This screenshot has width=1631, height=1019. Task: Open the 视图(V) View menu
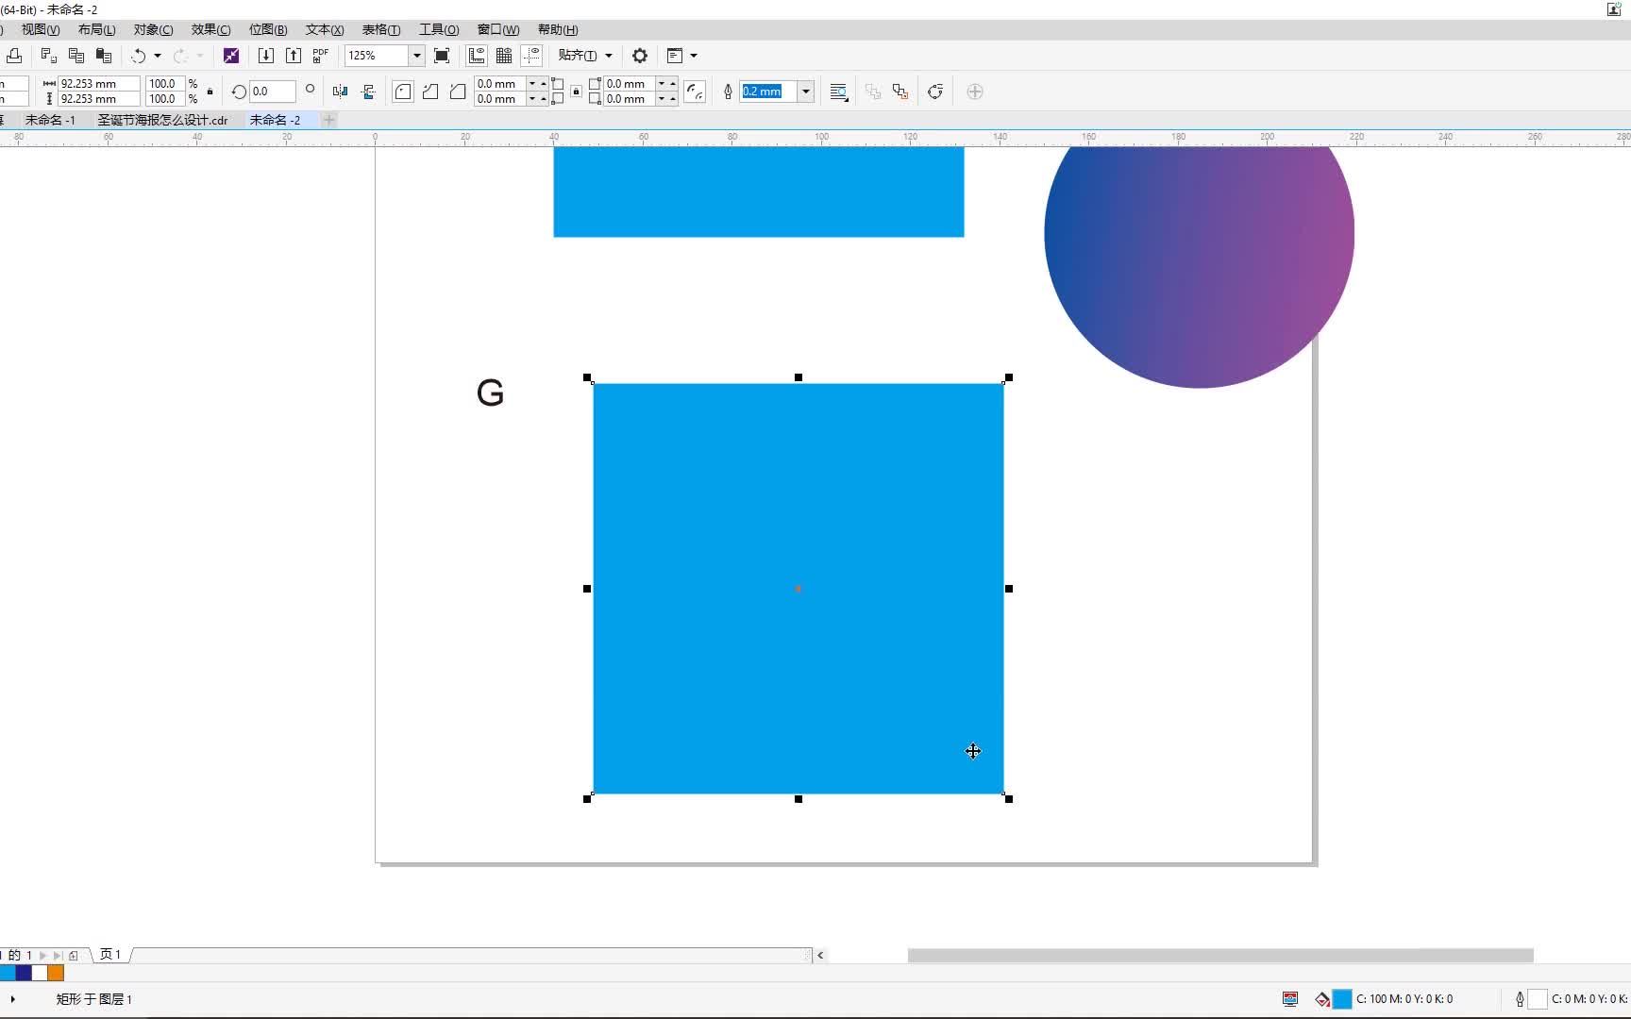coord(41,29)
